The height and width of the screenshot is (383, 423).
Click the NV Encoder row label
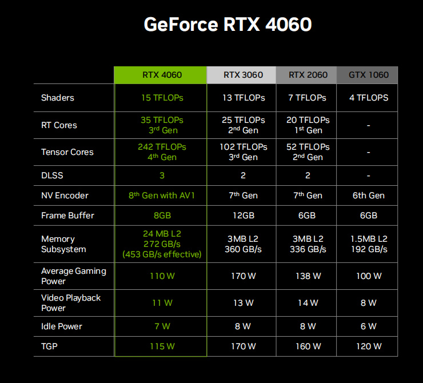[65, 196]
